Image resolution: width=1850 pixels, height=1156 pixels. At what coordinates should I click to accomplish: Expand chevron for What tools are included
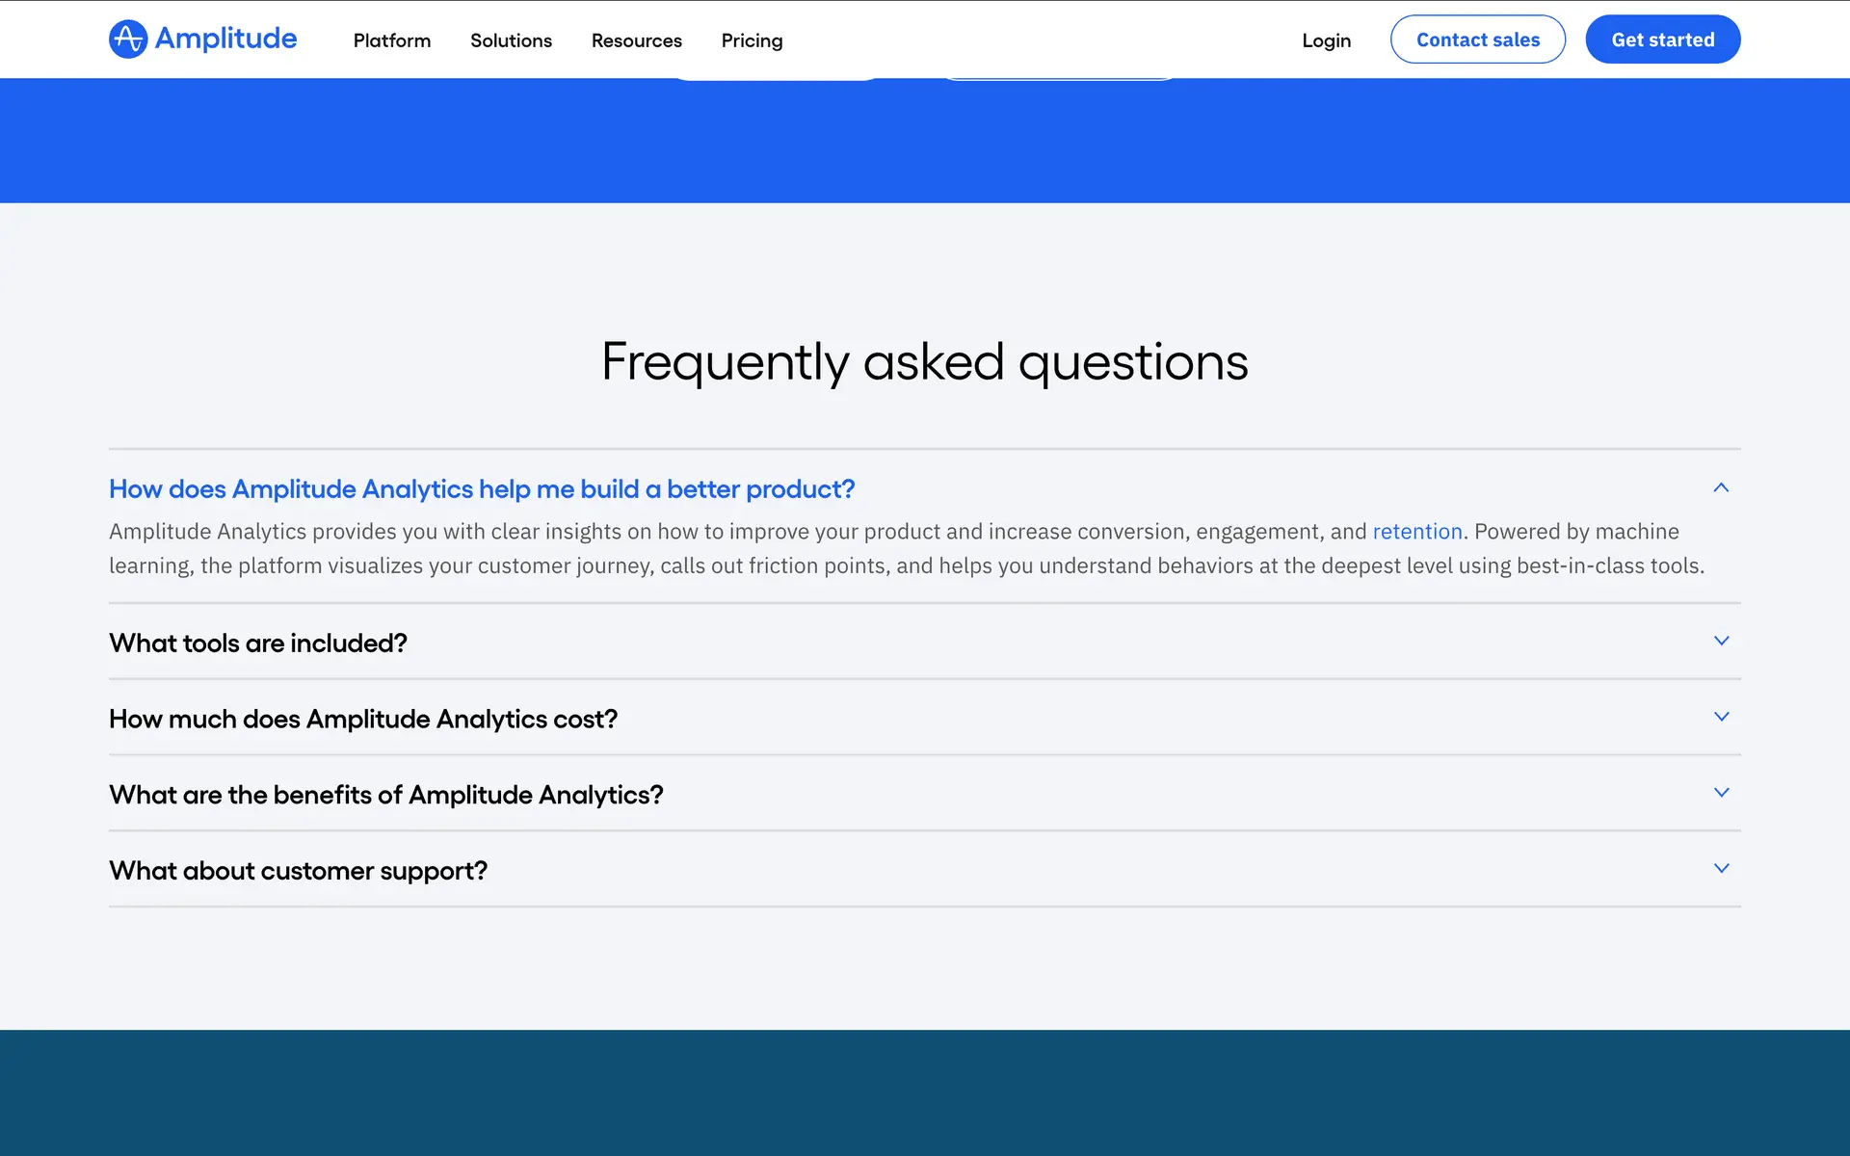click(1721, 641)
